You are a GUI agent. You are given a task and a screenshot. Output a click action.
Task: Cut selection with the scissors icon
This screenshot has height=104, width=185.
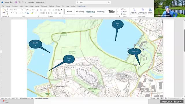[7, 9]
